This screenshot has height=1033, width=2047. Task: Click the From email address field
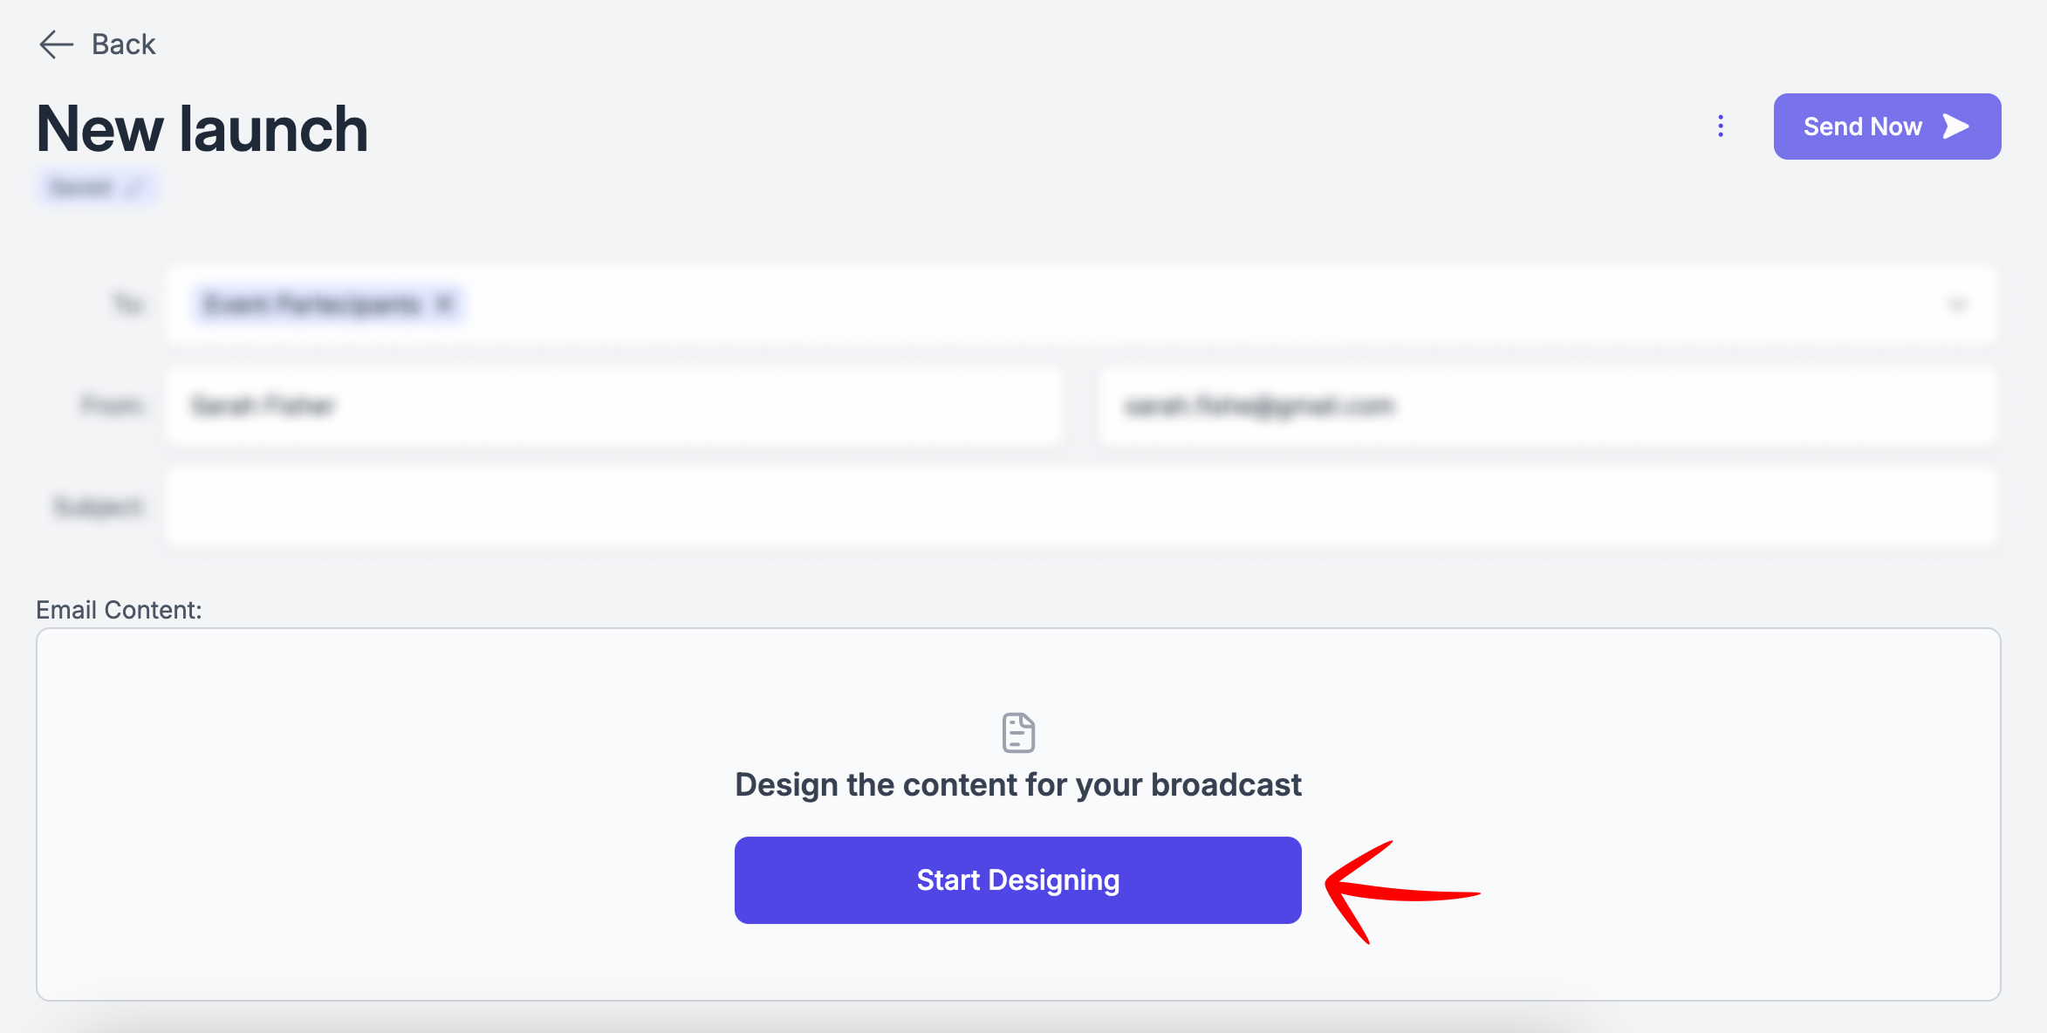tap(1548, 406)
